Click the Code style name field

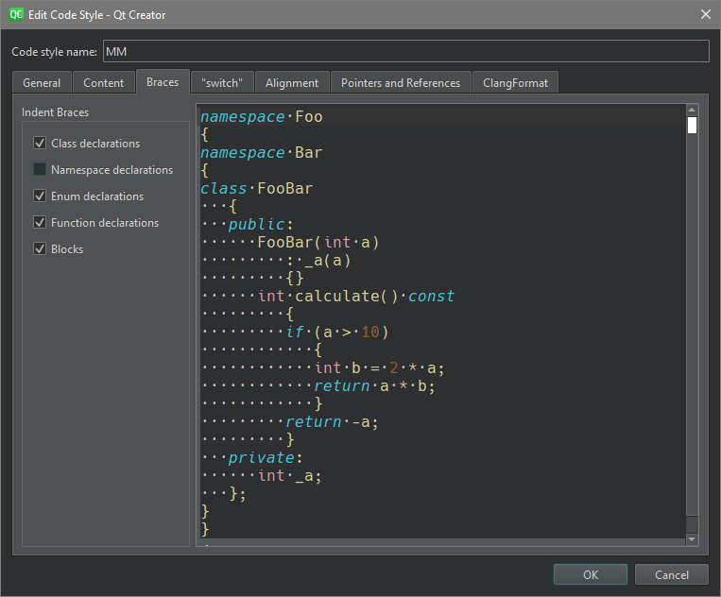coord(406,51)
